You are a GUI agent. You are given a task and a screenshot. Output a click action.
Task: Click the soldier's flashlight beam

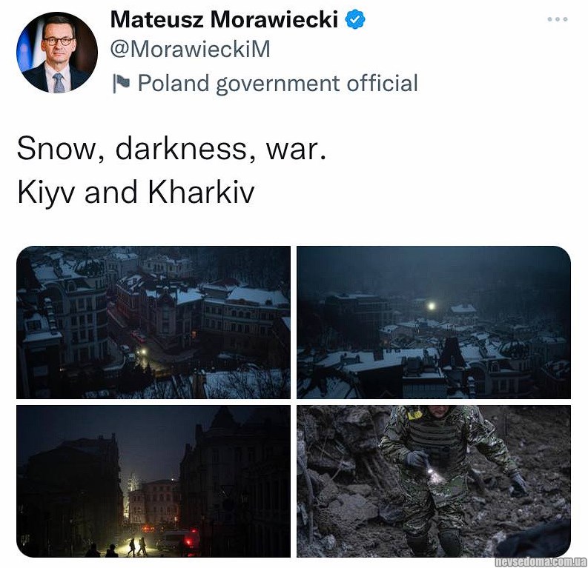point(434,474)
